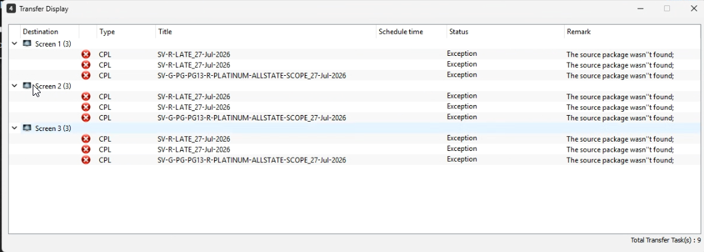The image size is (704, 252).
Task: Select first SV-R-LATE_27-Jul-2026 title under Screen 3
Action: tap(194, 139)
